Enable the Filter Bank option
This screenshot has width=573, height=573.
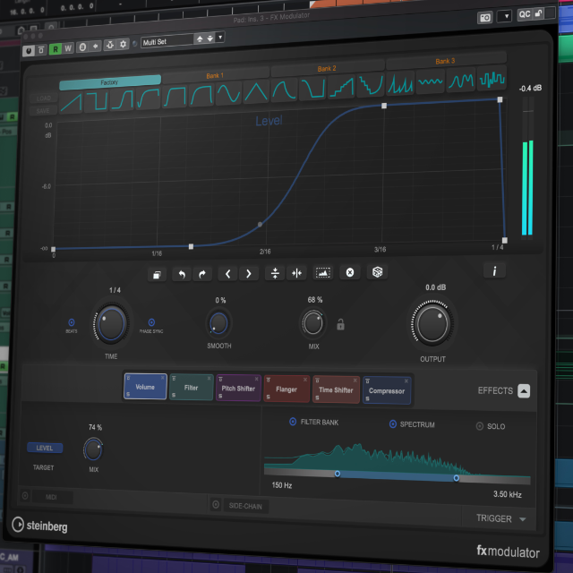click(293, 422)
